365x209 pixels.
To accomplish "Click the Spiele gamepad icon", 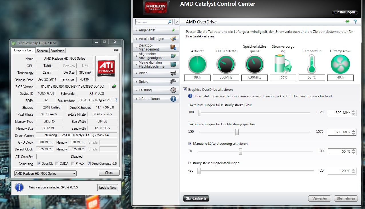I will pos(173,82).
